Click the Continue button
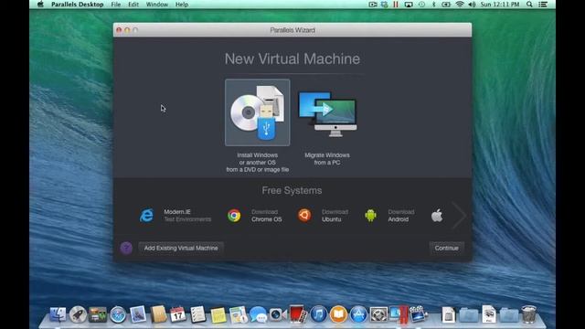The image size is (585, 329). coord(446,248)
